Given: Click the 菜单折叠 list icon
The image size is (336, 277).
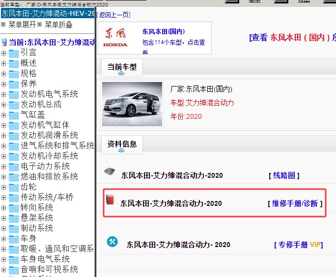Looking at the screenshot, I should pyautogui.click(x=39, y=25).
